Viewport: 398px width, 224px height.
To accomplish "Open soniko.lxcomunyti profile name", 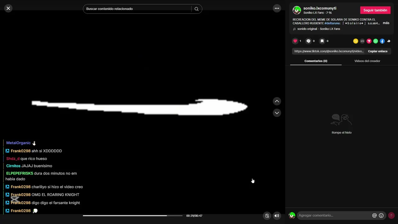I will pyautogui.click(x=320, y=8).
